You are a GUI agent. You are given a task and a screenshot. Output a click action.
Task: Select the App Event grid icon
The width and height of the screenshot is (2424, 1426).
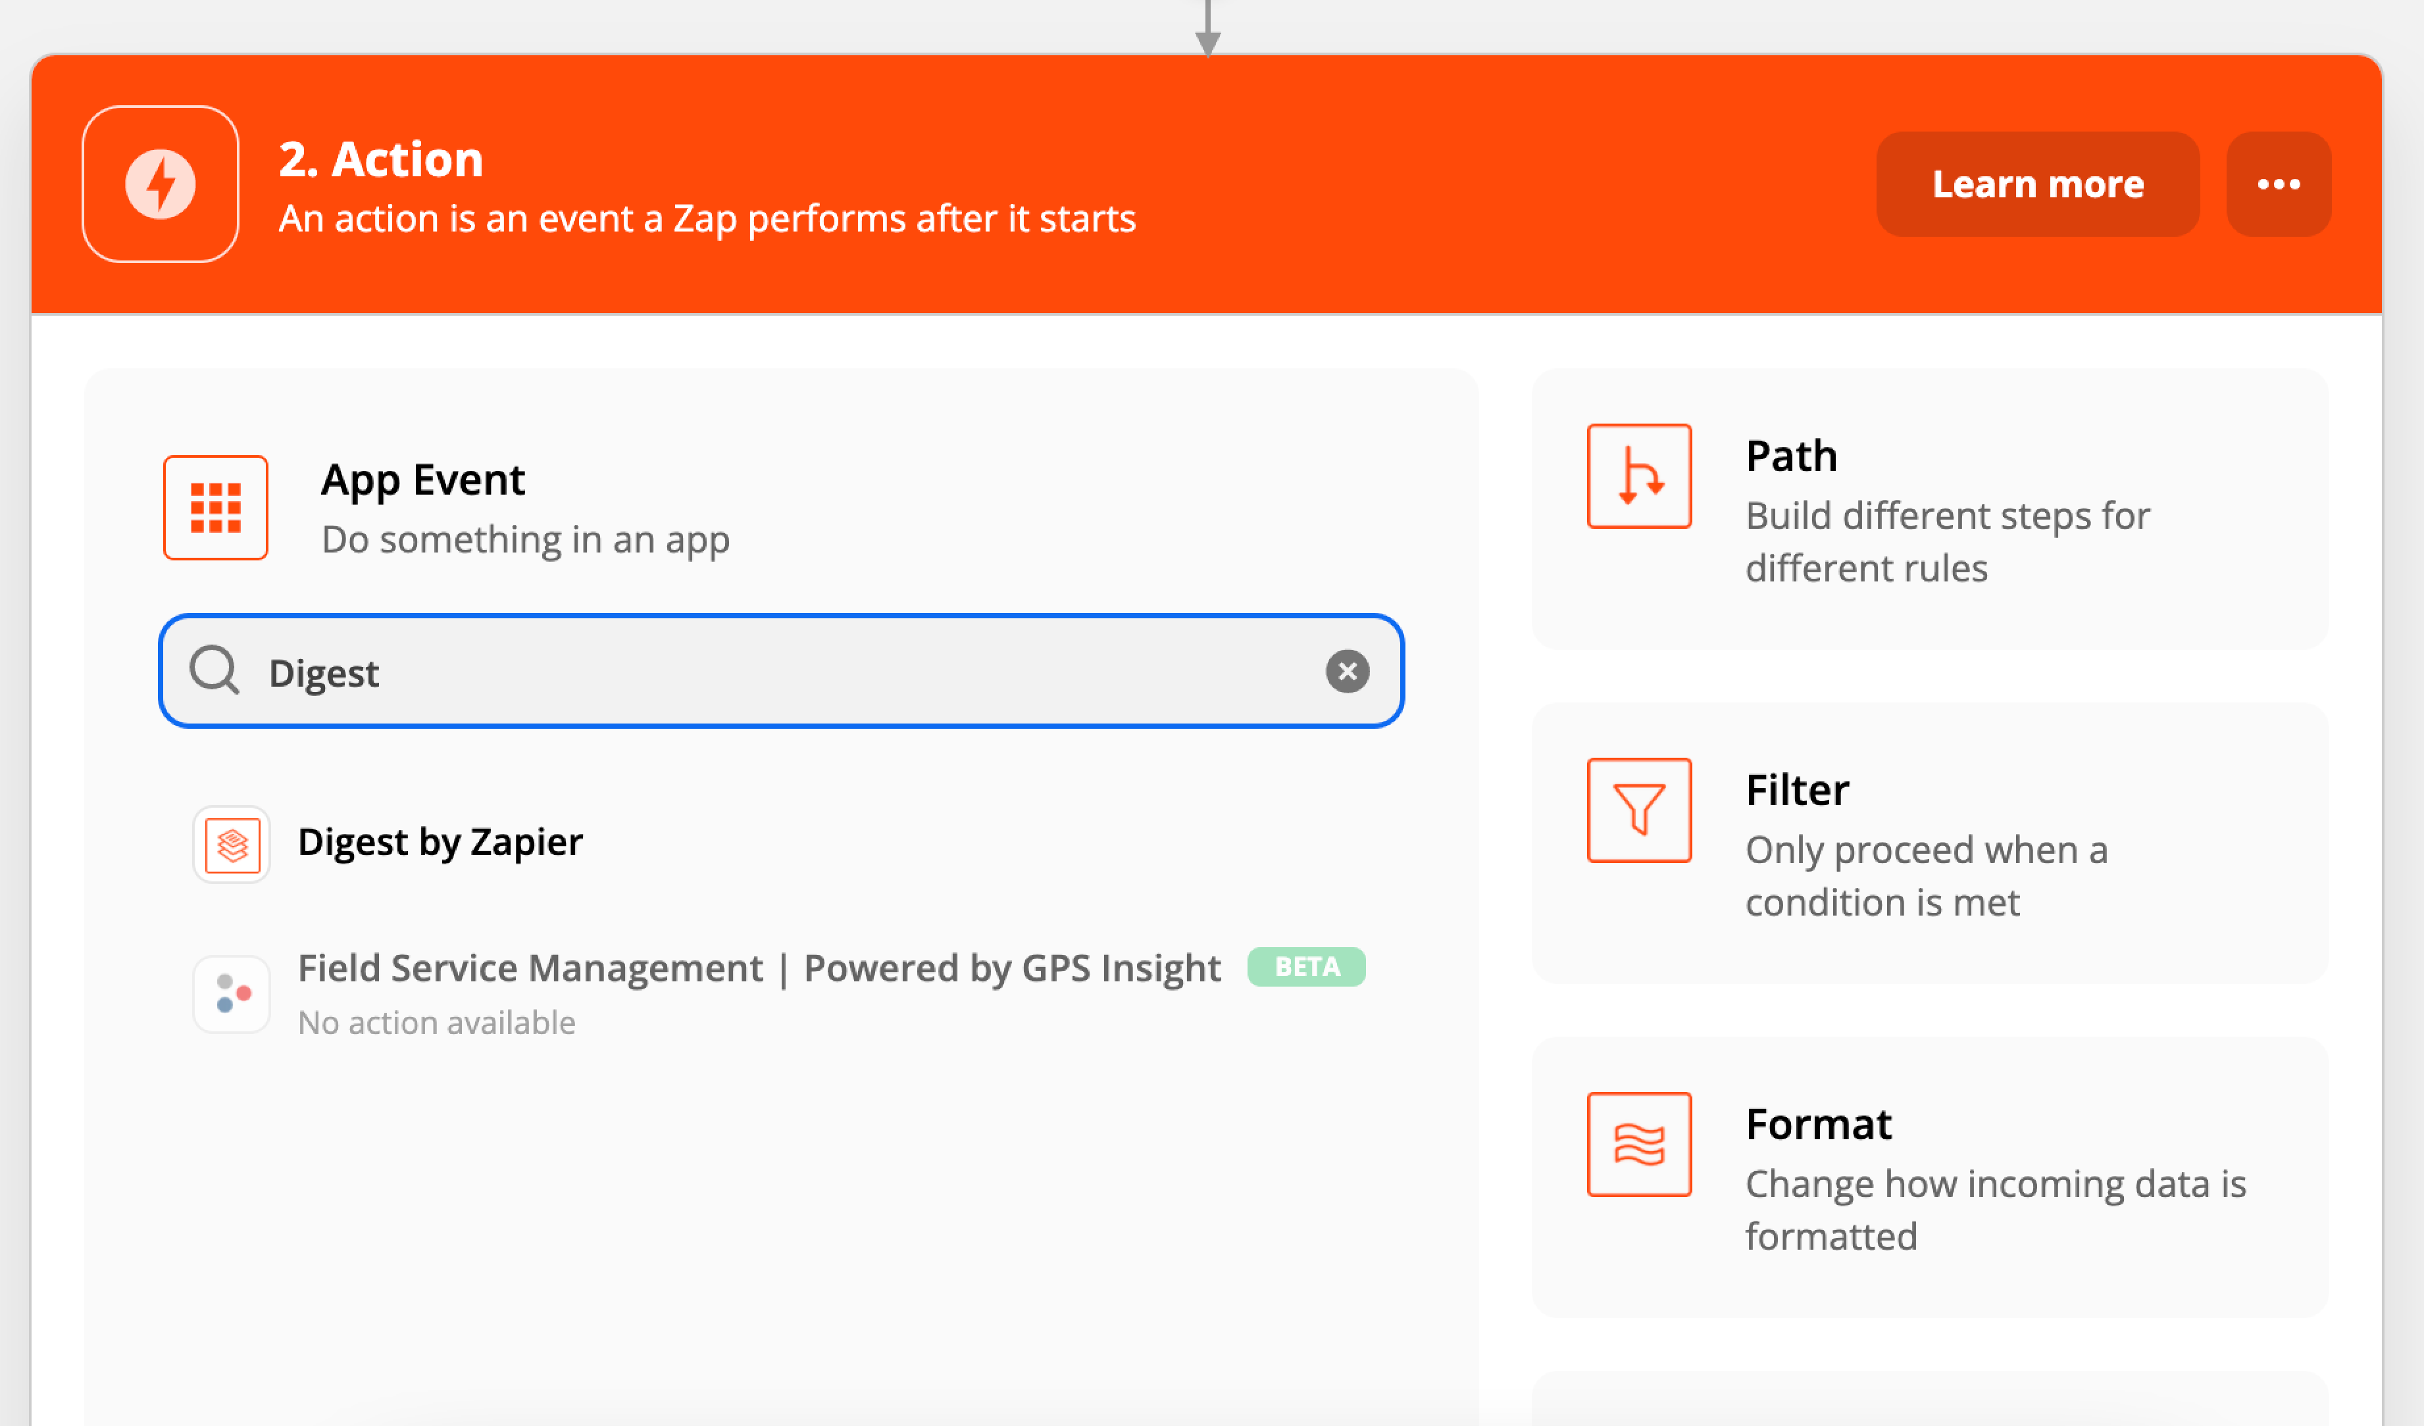pyautogui.click(x=215, y=508)
